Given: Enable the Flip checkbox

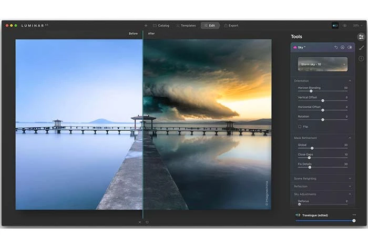Looking at the screenshot, I should coord(300,127).
